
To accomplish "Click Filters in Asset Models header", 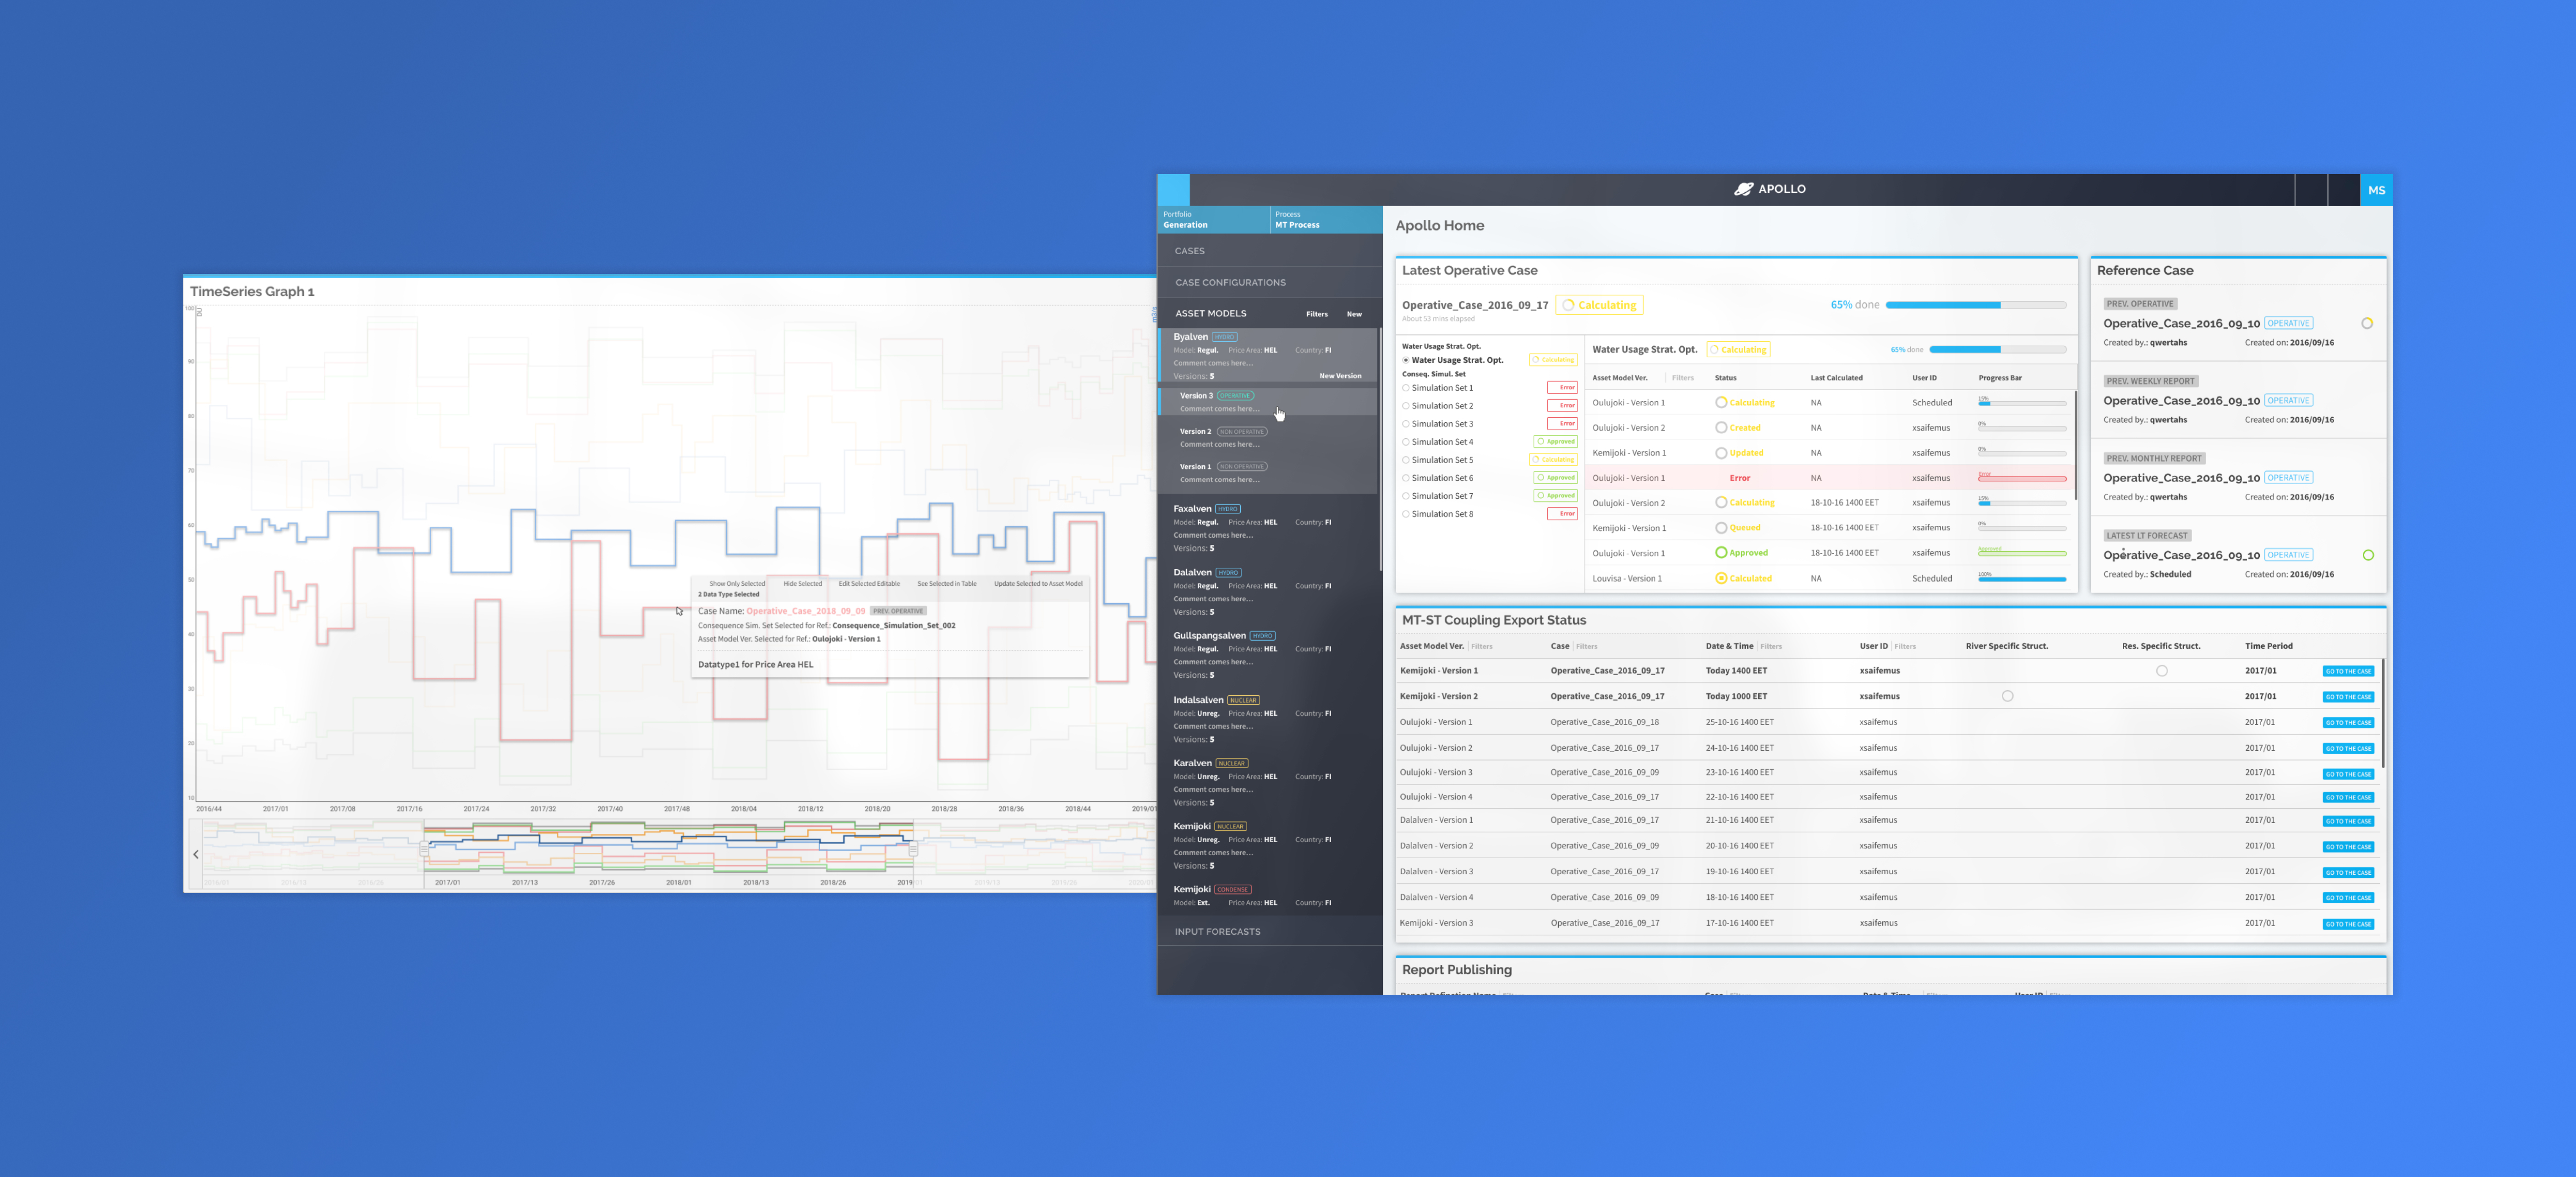I will [1317, 314].
